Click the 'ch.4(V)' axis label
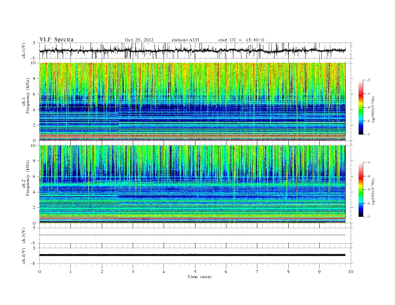Viewport: 395px width, 305px height. [x=24, y=256]
